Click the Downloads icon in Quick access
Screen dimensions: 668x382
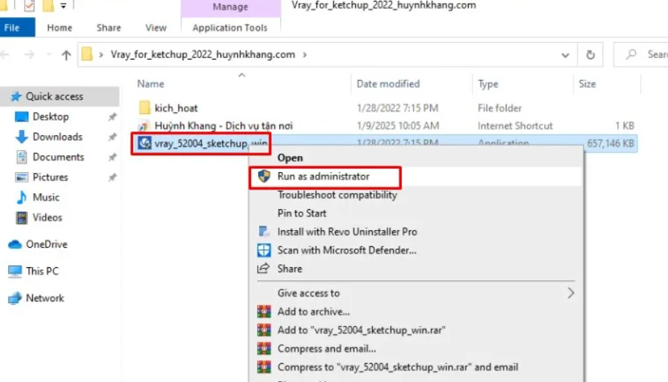point(21,137)
